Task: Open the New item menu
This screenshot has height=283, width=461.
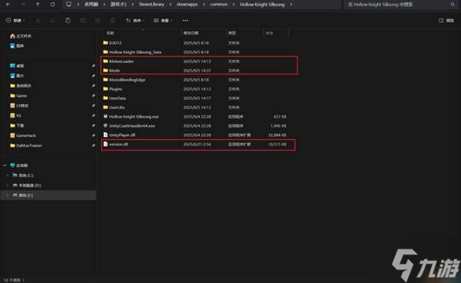Action: point(15,20)
